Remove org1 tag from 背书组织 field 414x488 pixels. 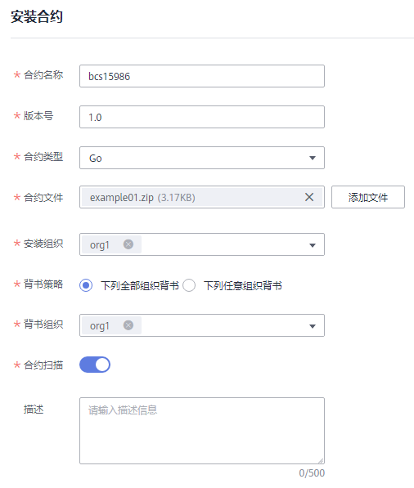click(128, 325)
